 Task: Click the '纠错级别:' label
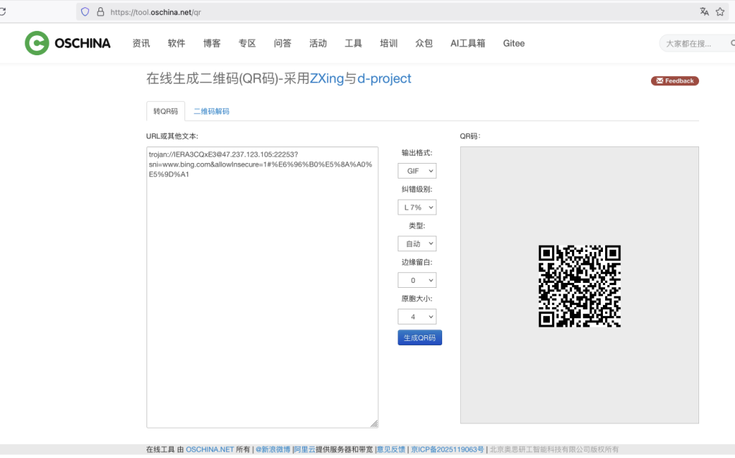pyautogui.click(x=417, y=190)
